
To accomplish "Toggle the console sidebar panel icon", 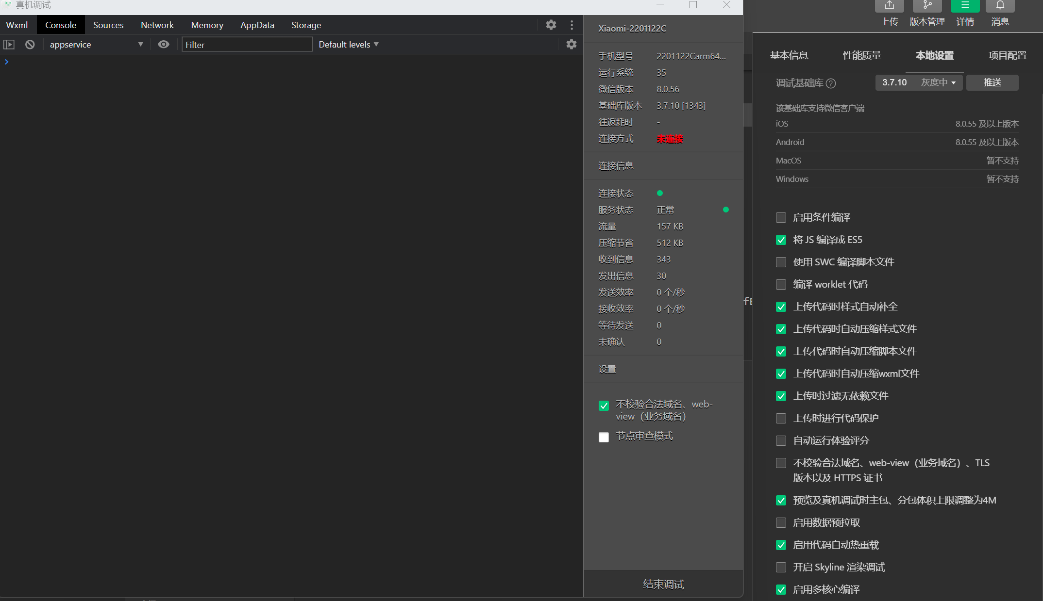I will coord(9,45).
